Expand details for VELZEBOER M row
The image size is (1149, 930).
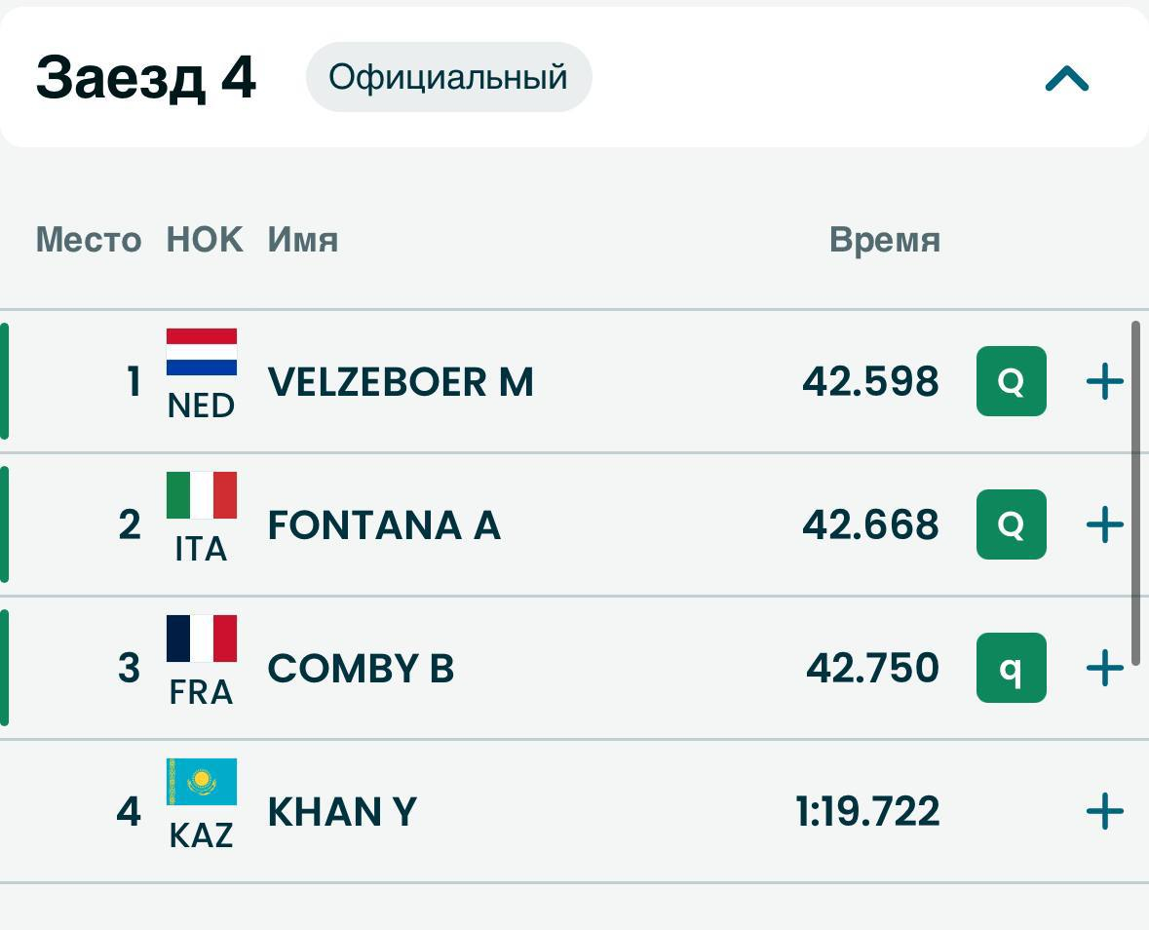[1104, 382]
